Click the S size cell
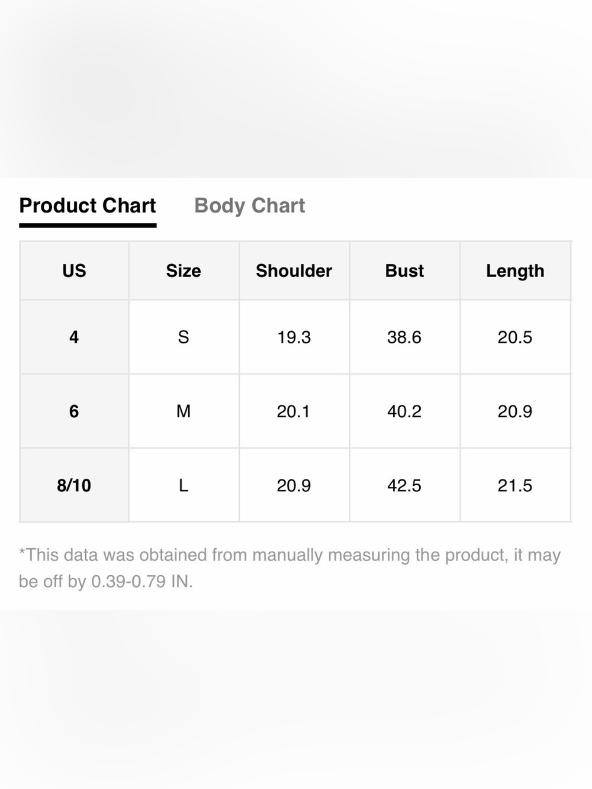 tap(184, 337)
